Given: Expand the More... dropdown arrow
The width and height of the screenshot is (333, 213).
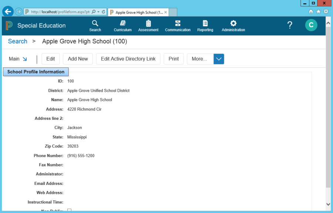Looking at the screenshot, I should 219,59.
